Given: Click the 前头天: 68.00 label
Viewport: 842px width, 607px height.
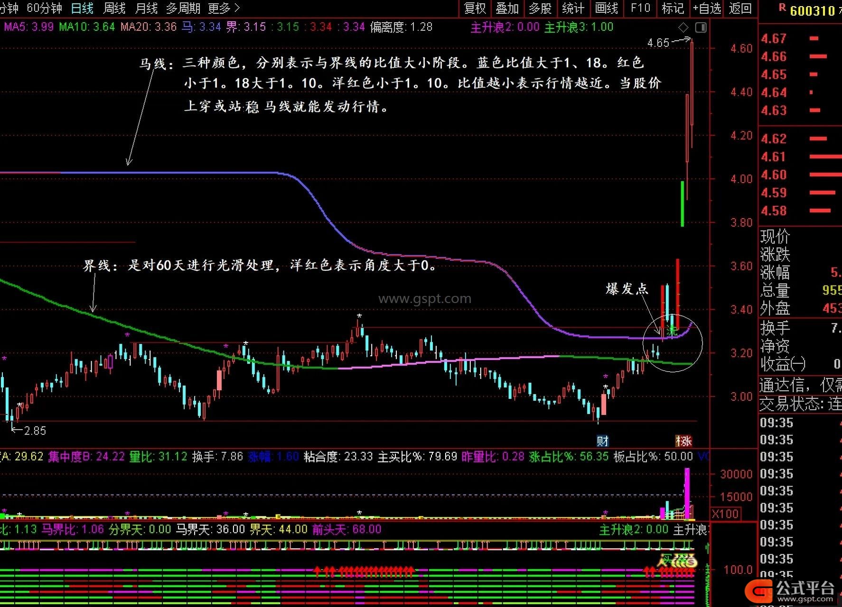Looking at the screenshot, I should pos(346,529).
